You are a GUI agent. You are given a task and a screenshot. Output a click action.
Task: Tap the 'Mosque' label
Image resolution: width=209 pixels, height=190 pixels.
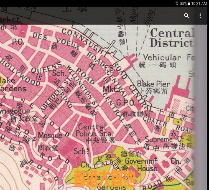(50, 136)
